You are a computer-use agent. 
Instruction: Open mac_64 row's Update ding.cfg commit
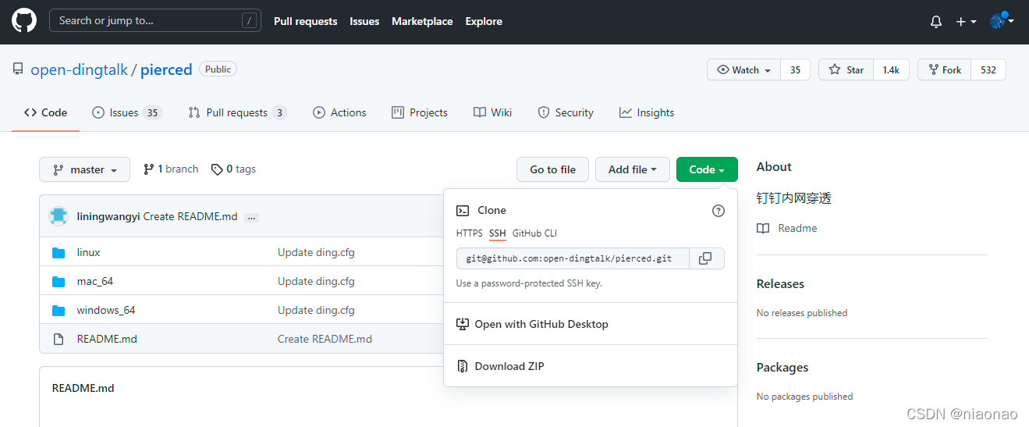316,281
